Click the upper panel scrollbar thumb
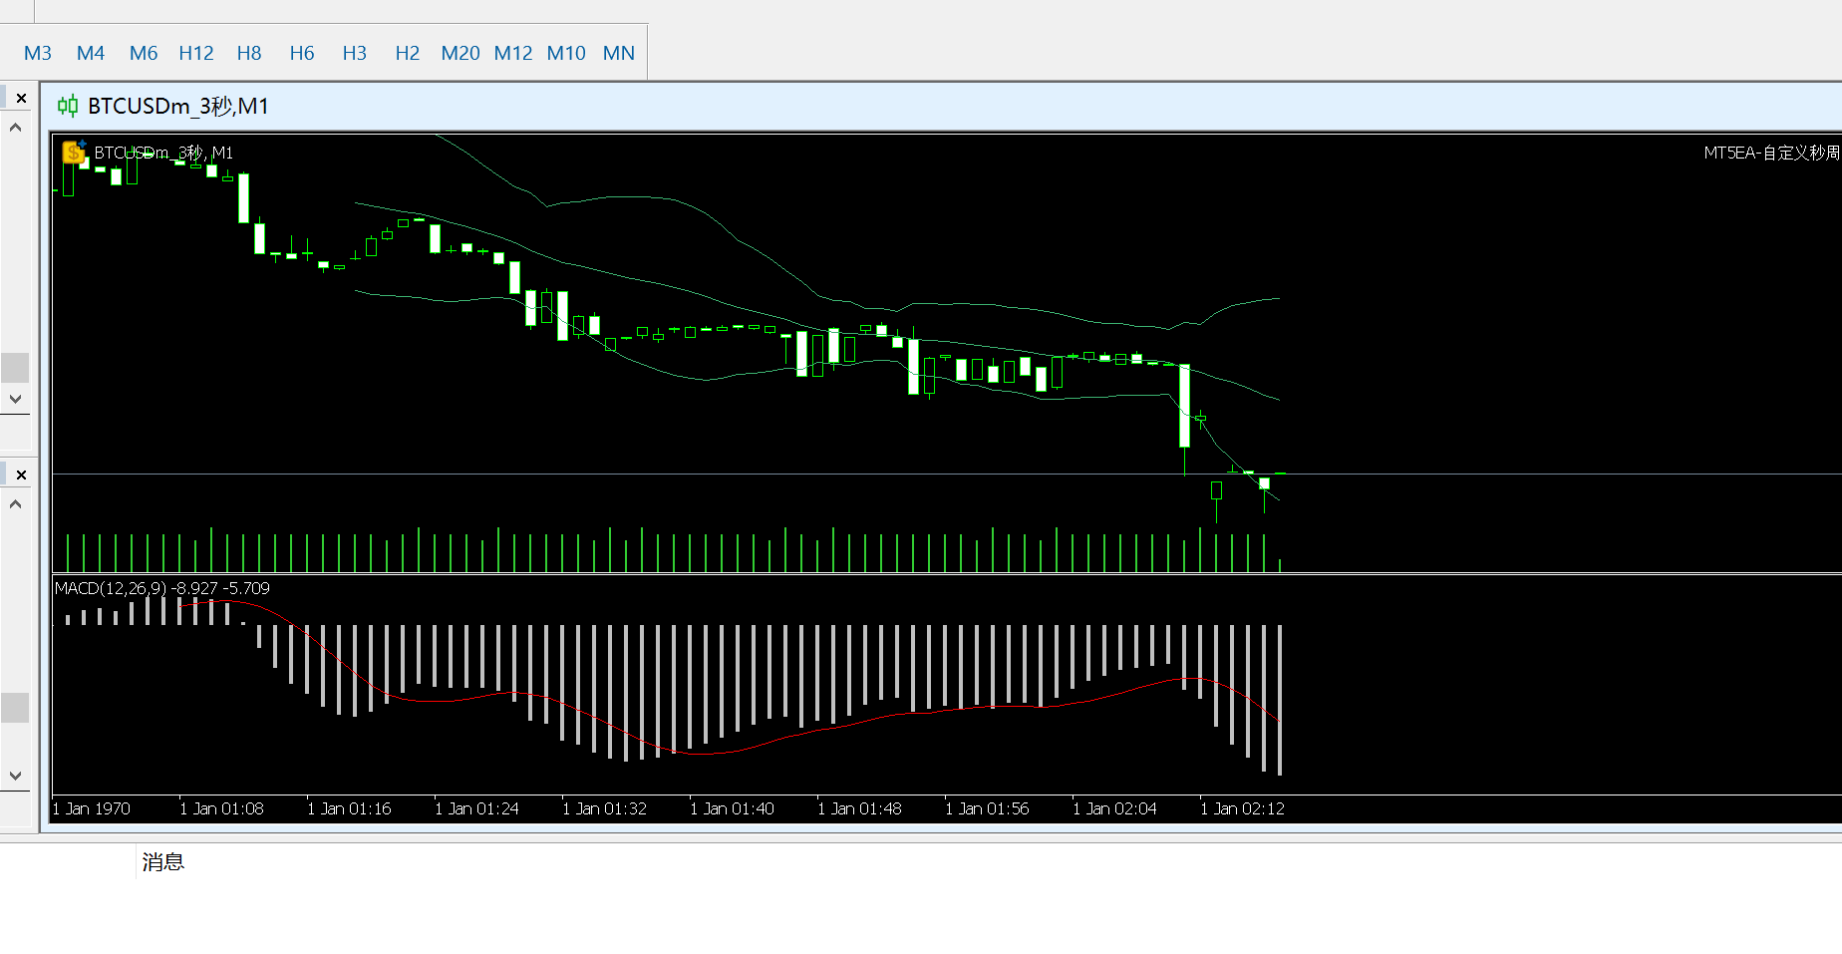Image resolution: width=1842 pixels, height=954 pixels. [x=15, y=368]
